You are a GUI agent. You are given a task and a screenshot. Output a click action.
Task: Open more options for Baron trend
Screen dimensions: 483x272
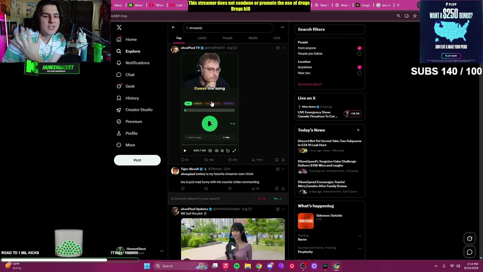coord(359,236)
